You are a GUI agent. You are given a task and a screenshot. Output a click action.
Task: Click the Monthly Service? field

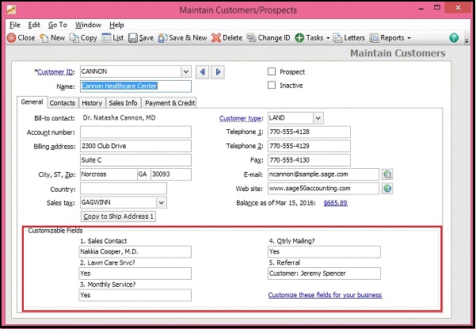click(135, 295)
